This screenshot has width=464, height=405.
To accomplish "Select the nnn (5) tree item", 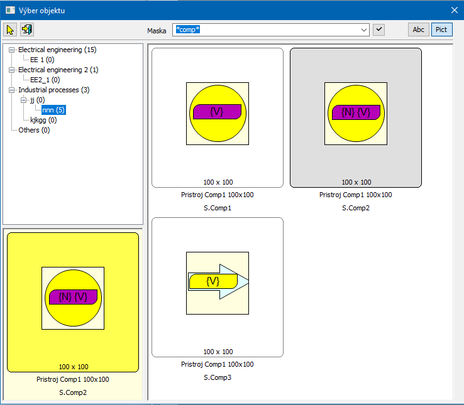I will (53, 110).
